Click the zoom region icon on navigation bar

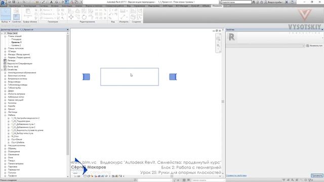tap(218, 45)
